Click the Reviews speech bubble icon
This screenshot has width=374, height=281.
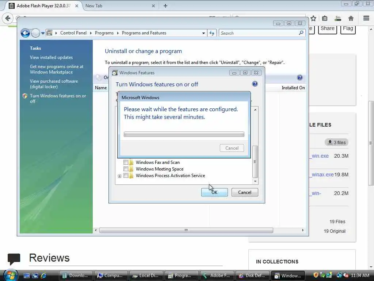click(14, 259)
